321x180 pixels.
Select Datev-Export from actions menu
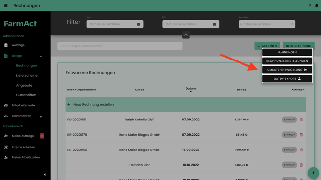[287, 79]
